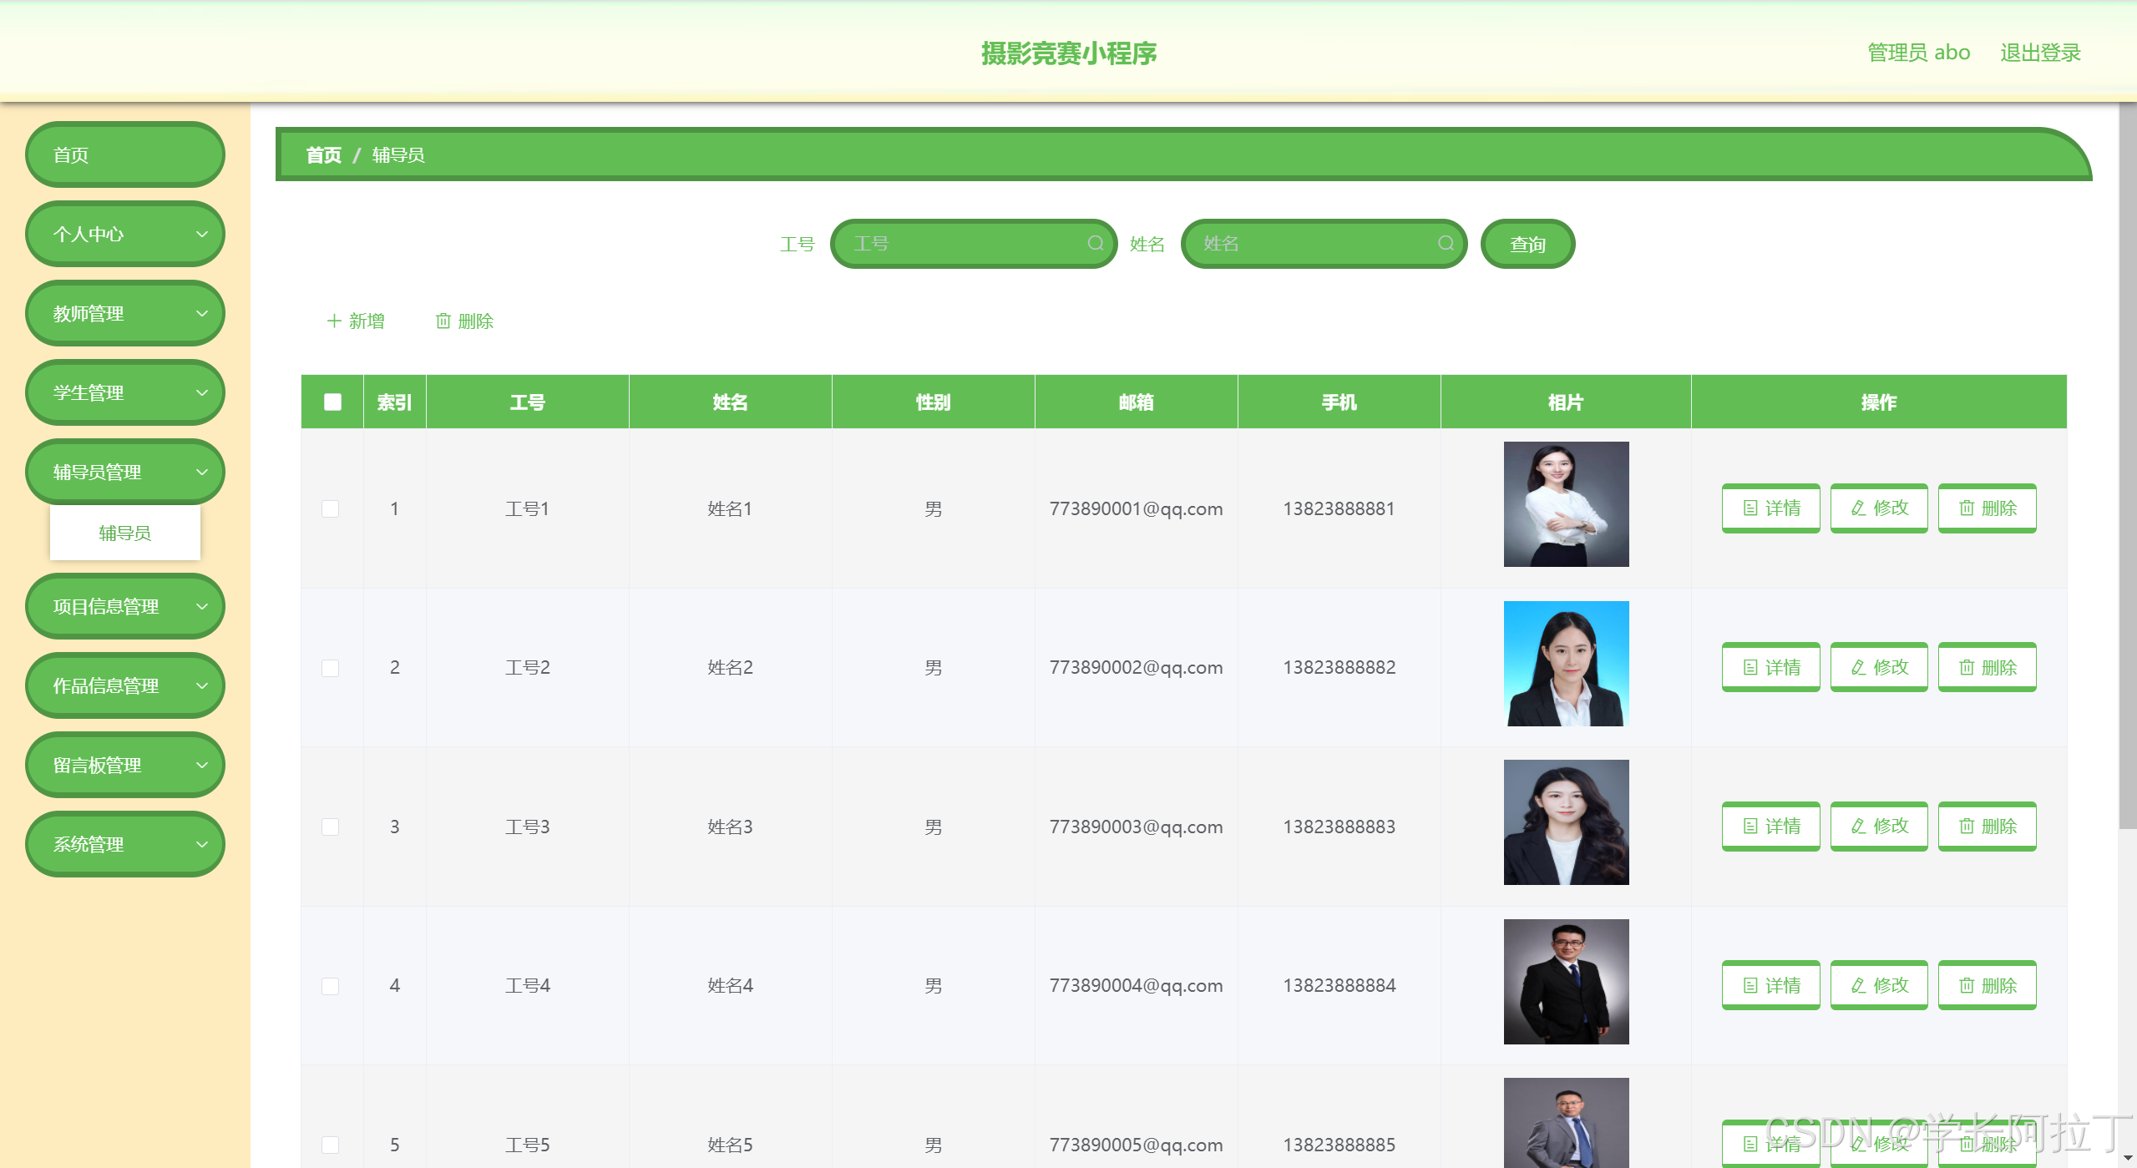This screenshot has height=1168, width=2137.
Task: Click the vertical page scrollbar
Action: coord(2127,468)
